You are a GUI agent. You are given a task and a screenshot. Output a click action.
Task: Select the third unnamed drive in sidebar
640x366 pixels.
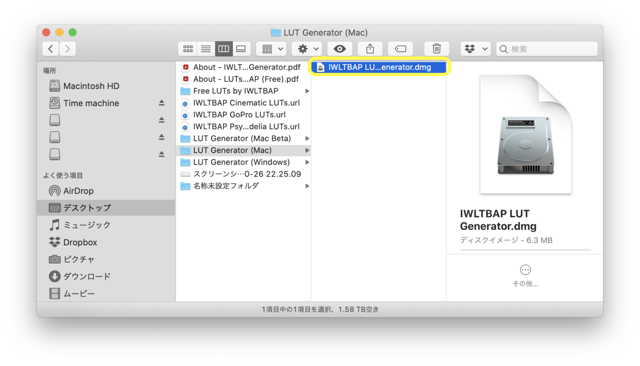click(55, 154)
